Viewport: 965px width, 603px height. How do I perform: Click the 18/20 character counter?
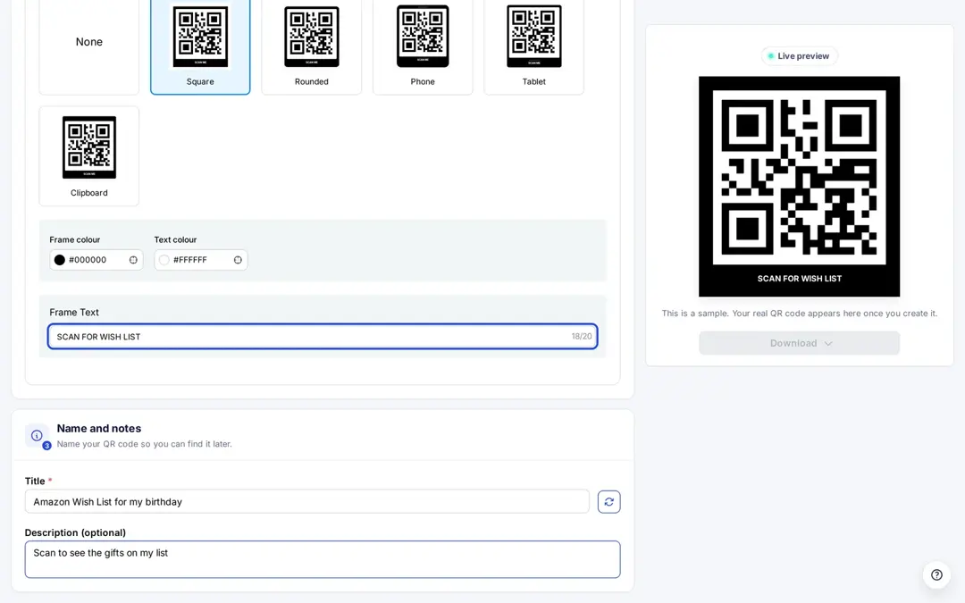582,337
